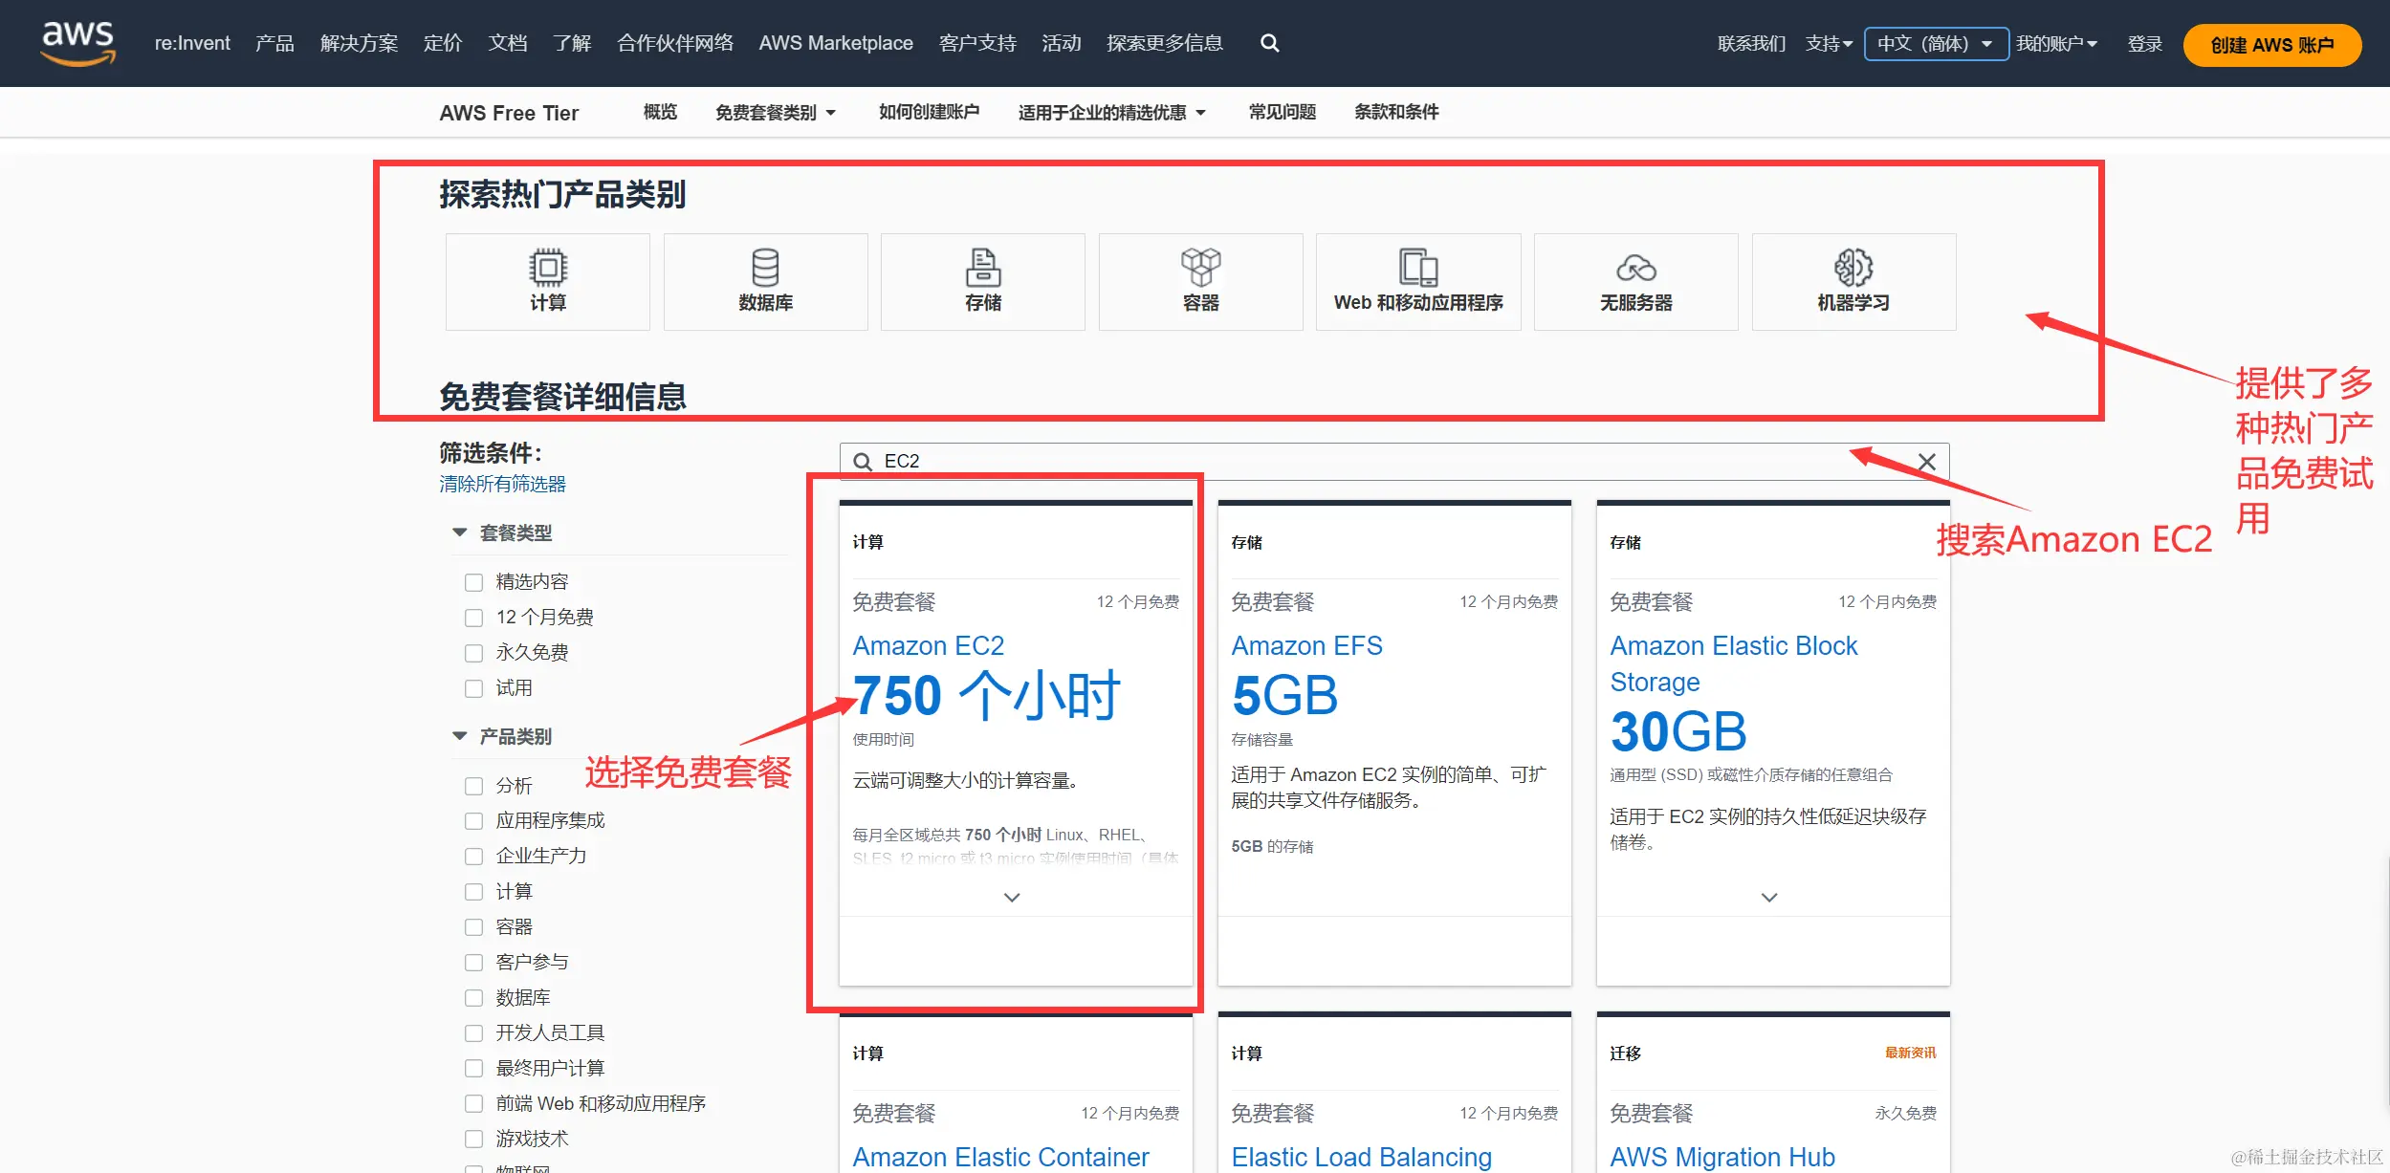2390x1173 pixels.
Task: Check the 计算 product category filter
Action: point(473,892)
